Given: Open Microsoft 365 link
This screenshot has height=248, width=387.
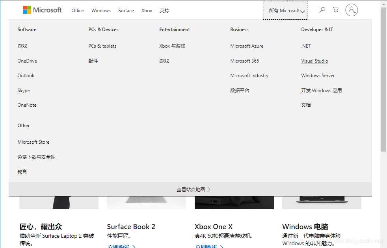Looking at the screenshot, I should [x=245, y=61].
